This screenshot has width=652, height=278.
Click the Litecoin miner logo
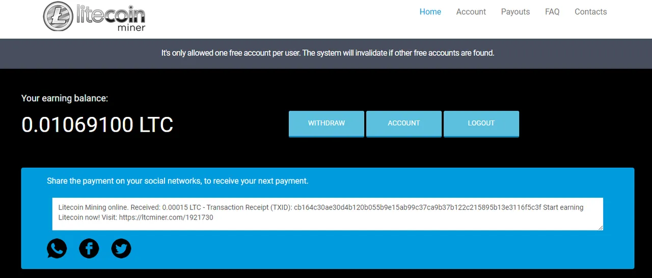[95, 17]
